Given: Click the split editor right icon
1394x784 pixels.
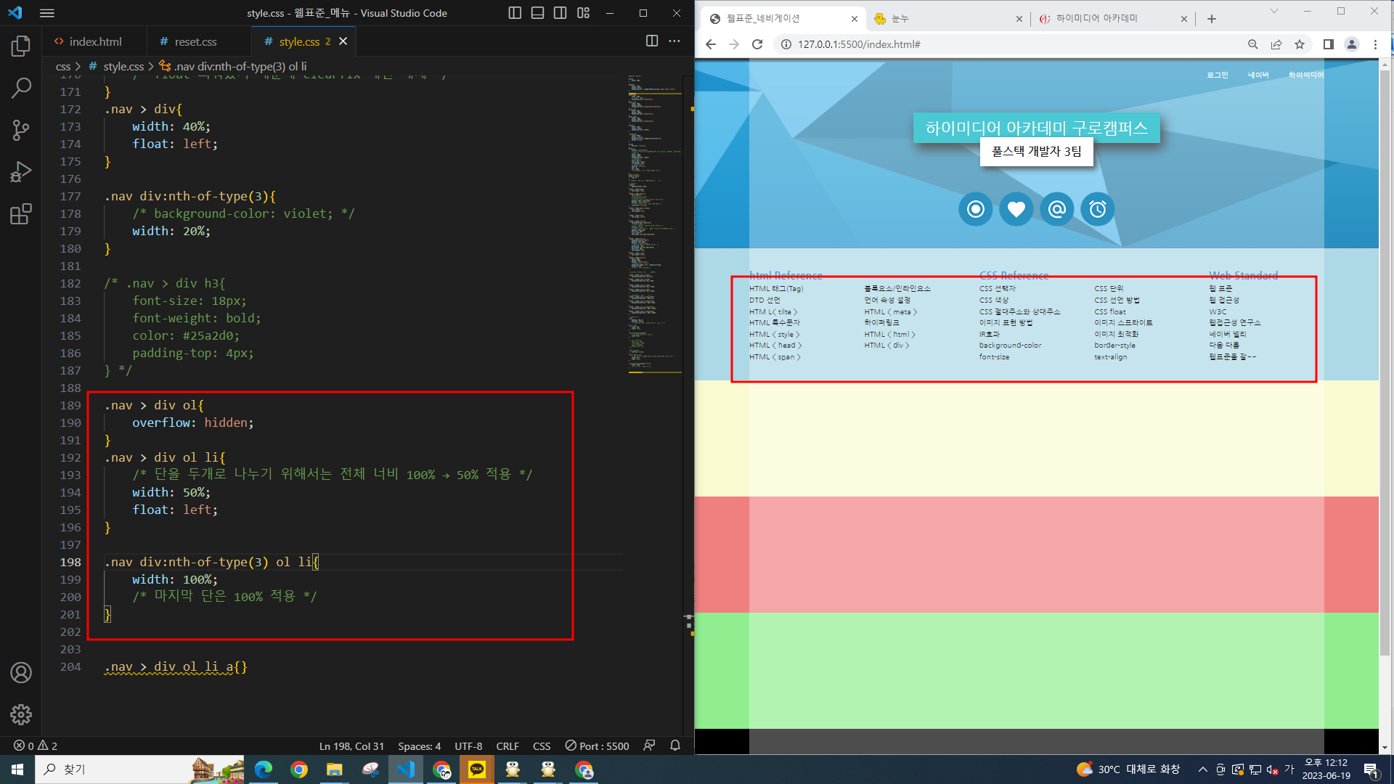Looking at the screenshot, I should (x=652, y=41).
